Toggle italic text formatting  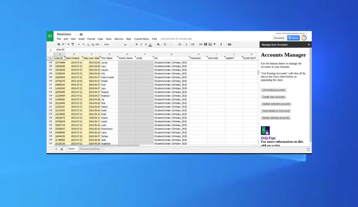tap(141, 44)
